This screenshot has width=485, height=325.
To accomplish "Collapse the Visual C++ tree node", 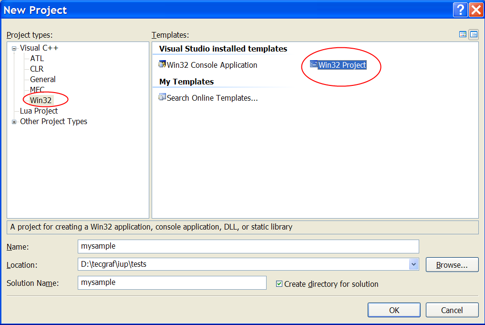I will pos(14,48).
